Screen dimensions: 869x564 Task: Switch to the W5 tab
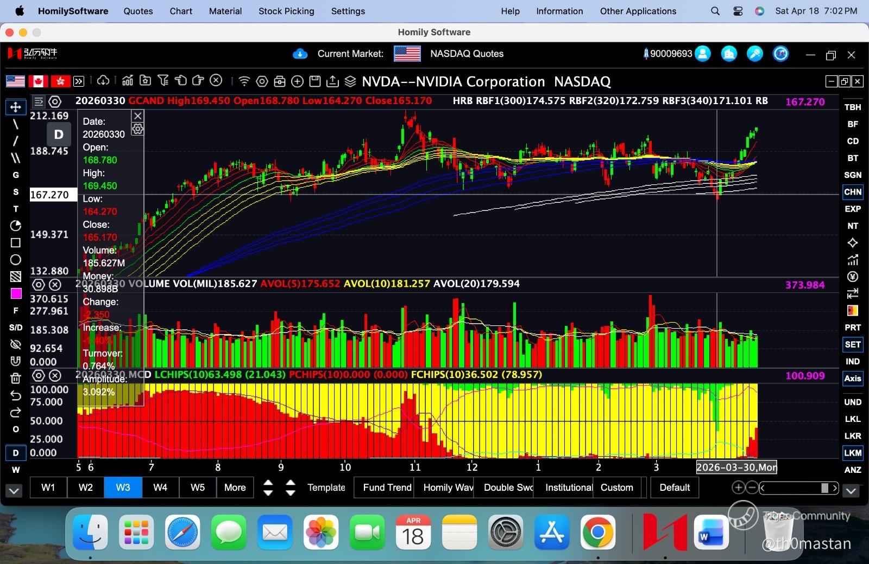point(198,488)
